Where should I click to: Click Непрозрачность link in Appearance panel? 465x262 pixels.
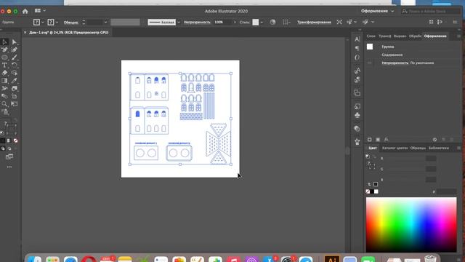(x=395, y=63)
